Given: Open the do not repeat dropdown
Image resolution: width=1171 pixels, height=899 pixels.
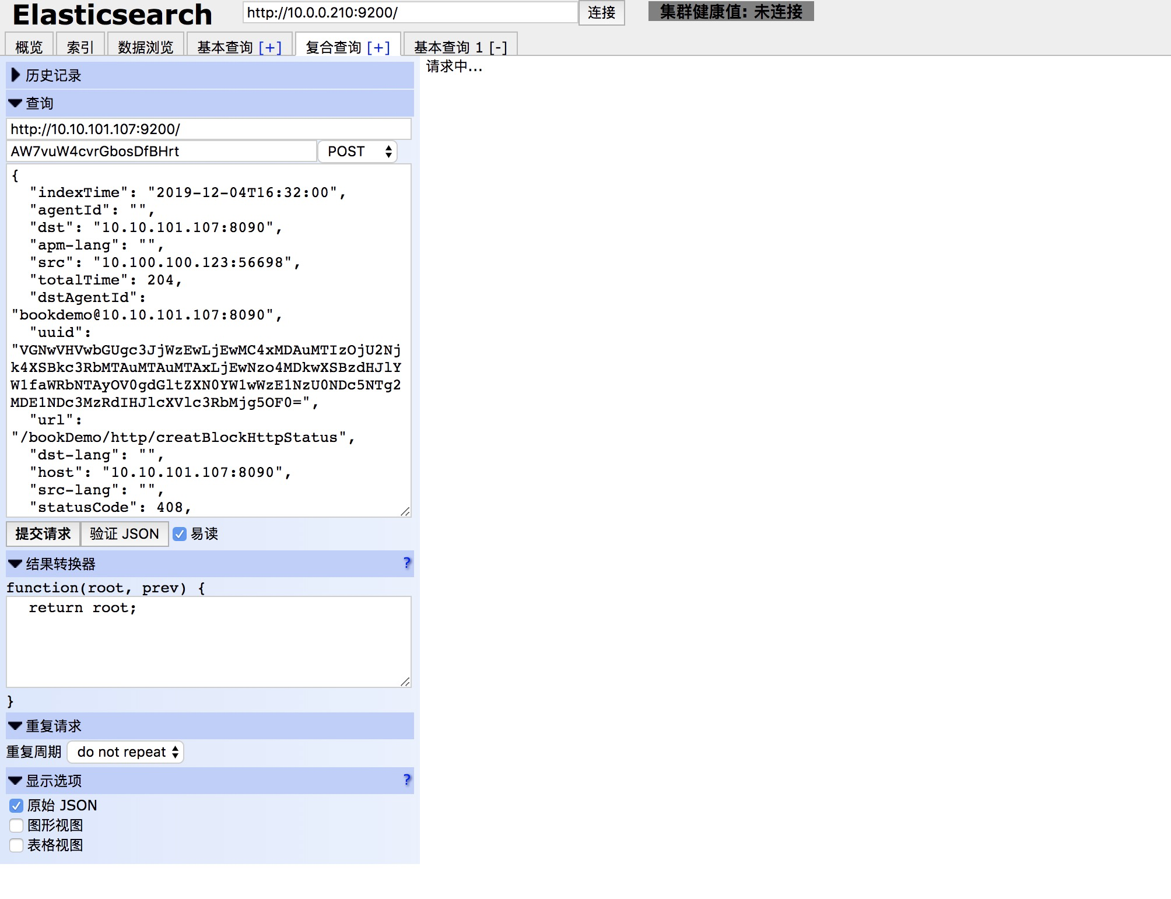Looking at the screenshot, I should [125, 752].
